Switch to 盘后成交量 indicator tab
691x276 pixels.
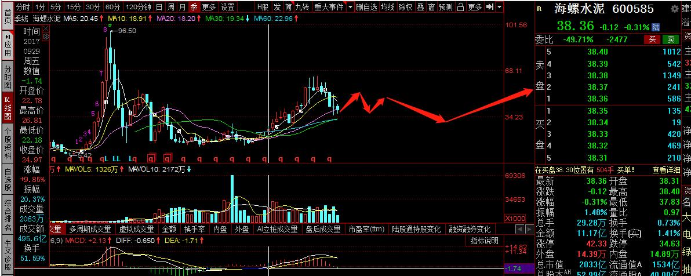pos(323,229)
